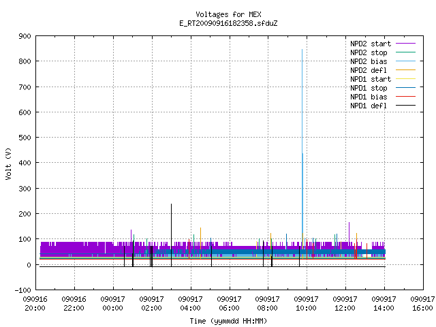The height and width of the screenshot is (327, 436).
Task: Click the '090916 22:00' time tick label
Action: 74,304
